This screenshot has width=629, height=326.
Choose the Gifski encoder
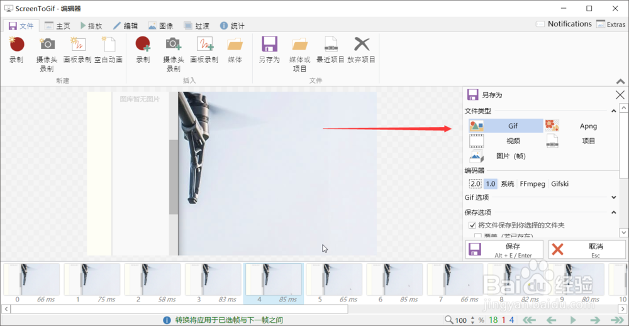pyautogui.click(x=560, y=184)
